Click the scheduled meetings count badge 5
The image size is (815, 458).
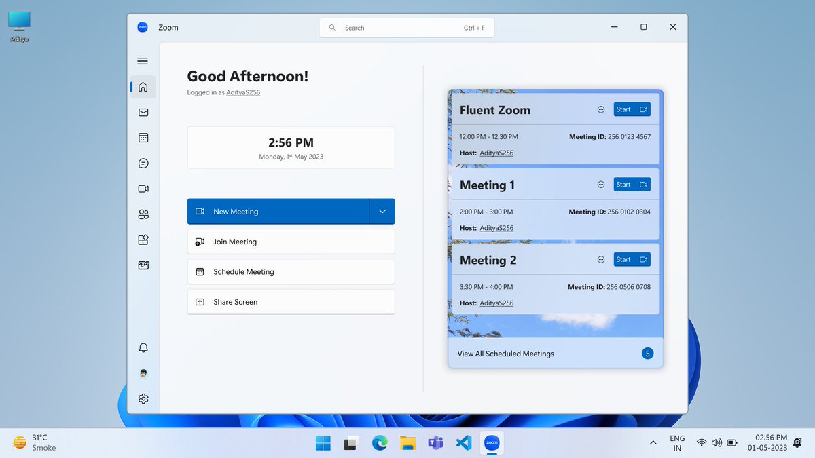point(647,354)
